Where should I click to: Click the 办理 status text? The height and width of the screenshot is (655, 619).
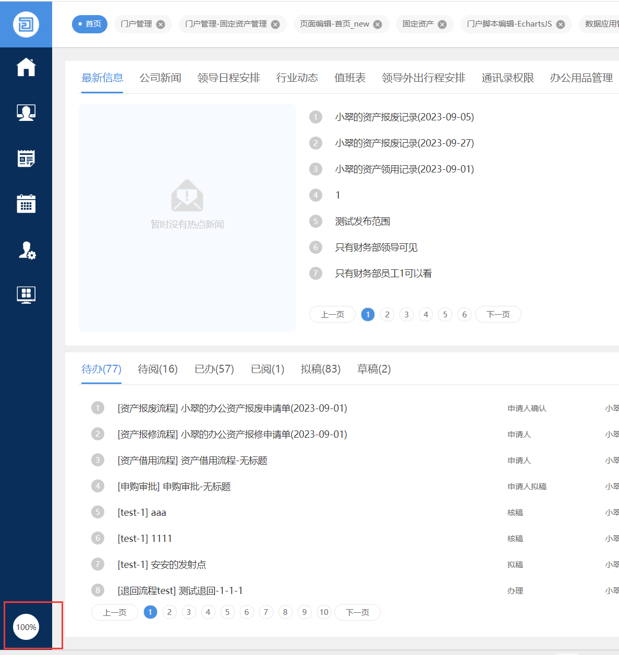pos(515,590)
